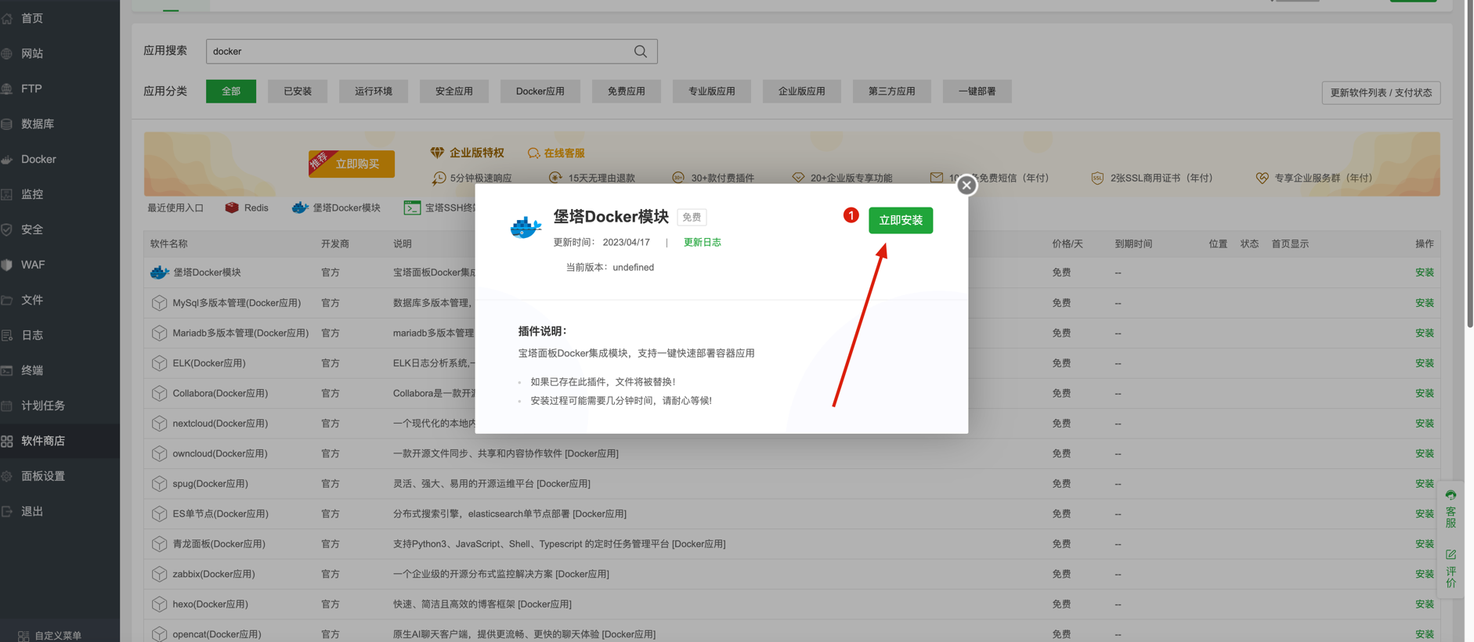Viewport: 1474px width, 642px height.
Task: Click cube icon beside zabbix(Docker应用)
Action: click(159, 574)
